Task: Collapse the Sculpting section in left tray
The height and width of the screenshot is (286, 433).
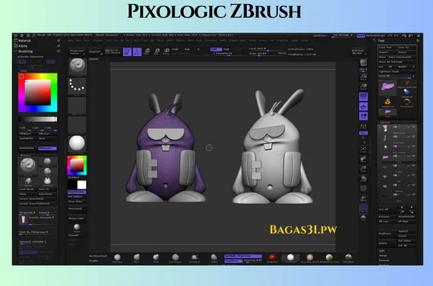Action: (x=25, y=51)
